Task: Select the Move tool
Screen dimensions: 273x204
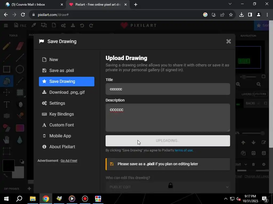Action: pos(7,92)
